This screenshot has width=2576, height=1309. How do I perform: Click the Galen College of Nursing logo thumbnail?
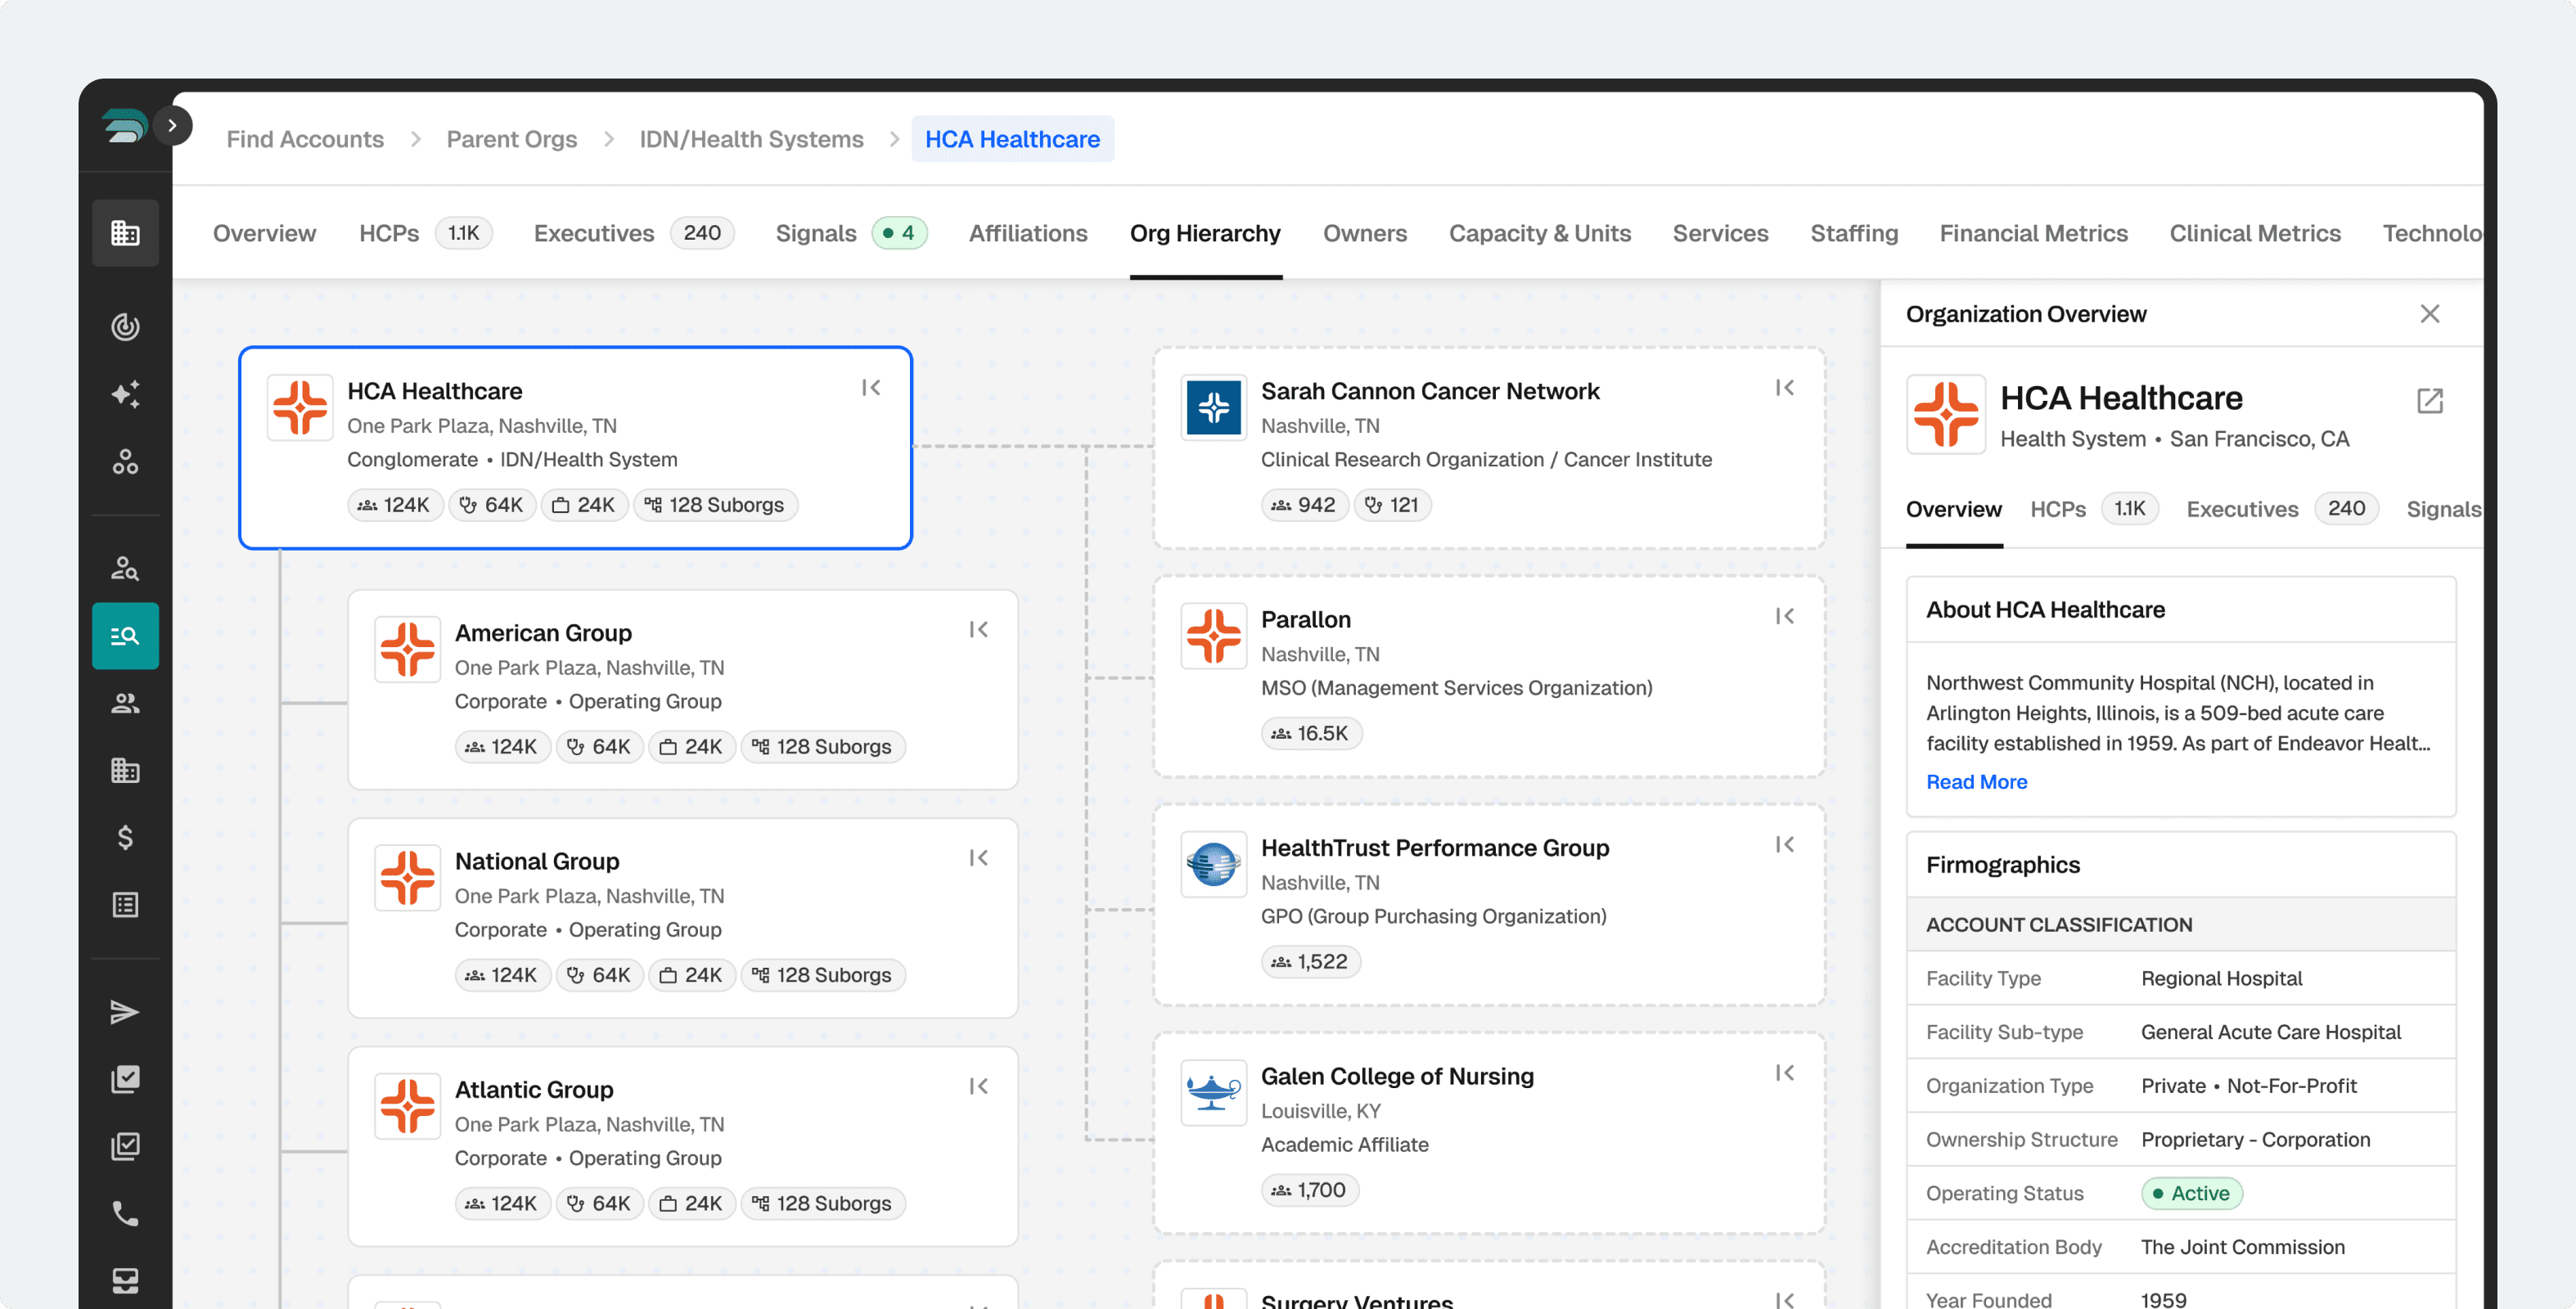pyautogui.click(x=1213, y=1092)
